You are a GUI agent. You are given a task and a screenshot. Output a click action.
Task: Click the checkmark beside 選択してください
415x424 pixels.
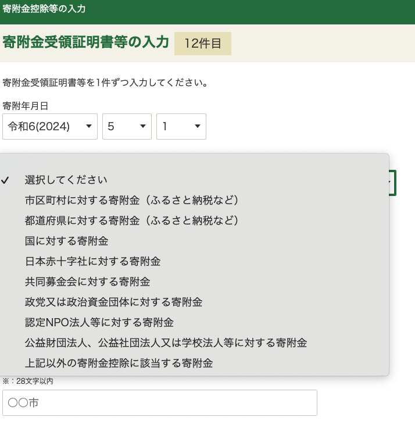pyautogui.click(x=5, y=180)
